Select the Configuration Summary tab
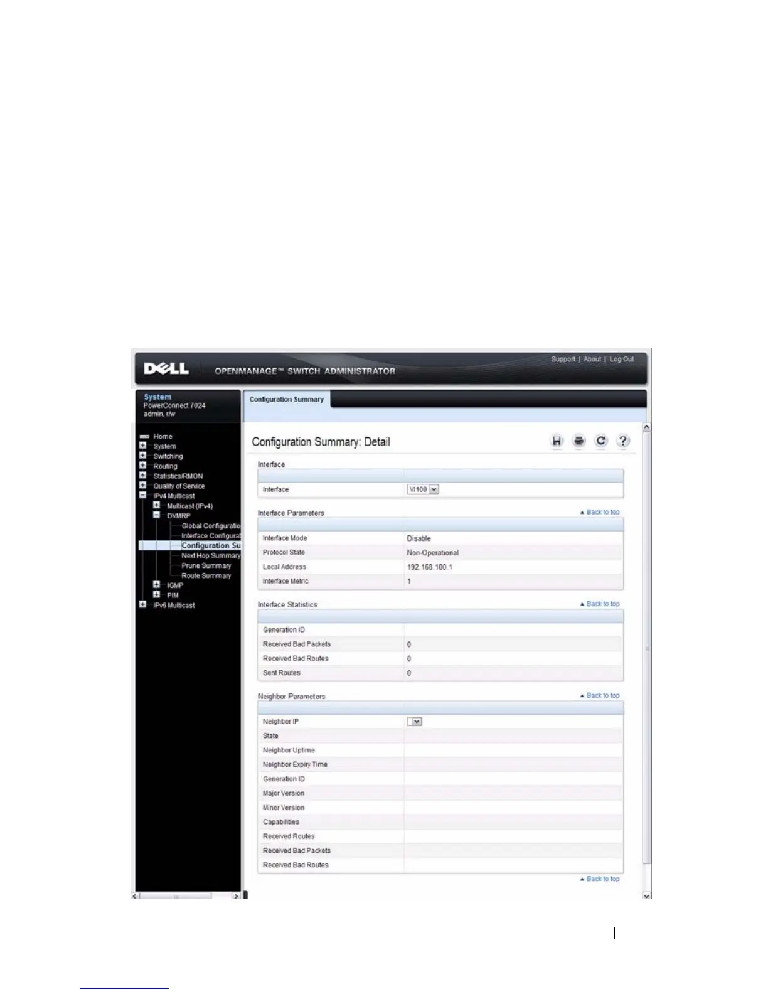 pos(287,399)
